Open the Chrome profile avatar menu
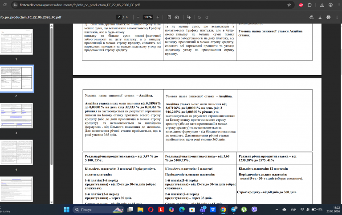Screen dimensions: 342x215 (x=331, y=5)
